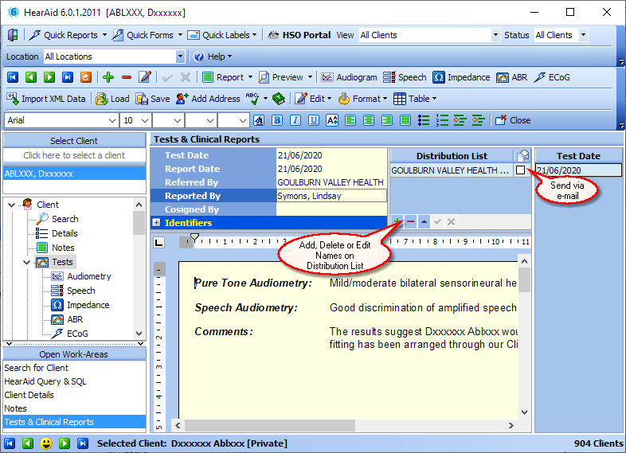This screenshot has height=453, width=626.
Task: Open the spell check icon
Action: (x=252, y=99)
